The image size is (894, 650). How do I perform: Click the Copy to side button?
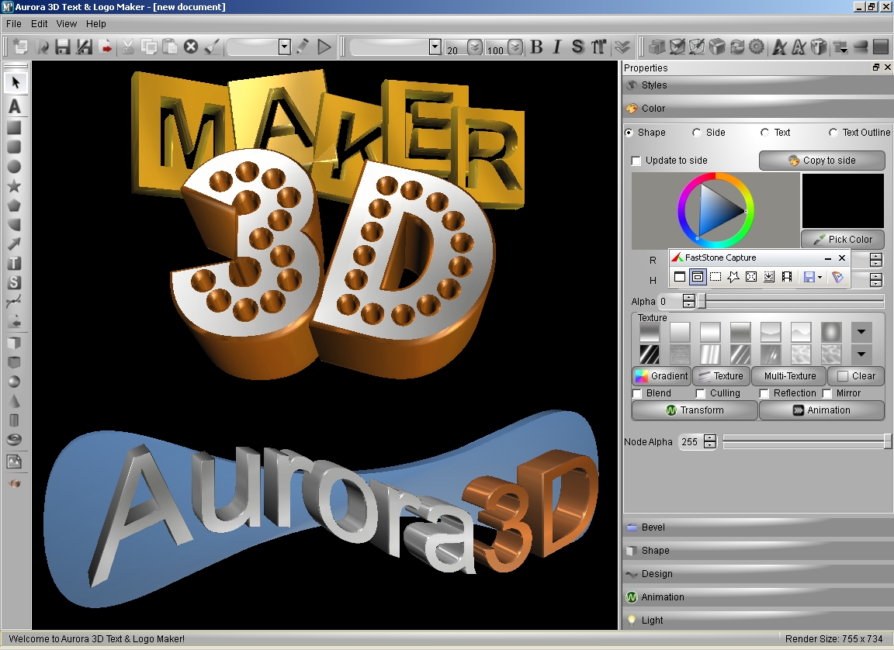pos(822,161)
